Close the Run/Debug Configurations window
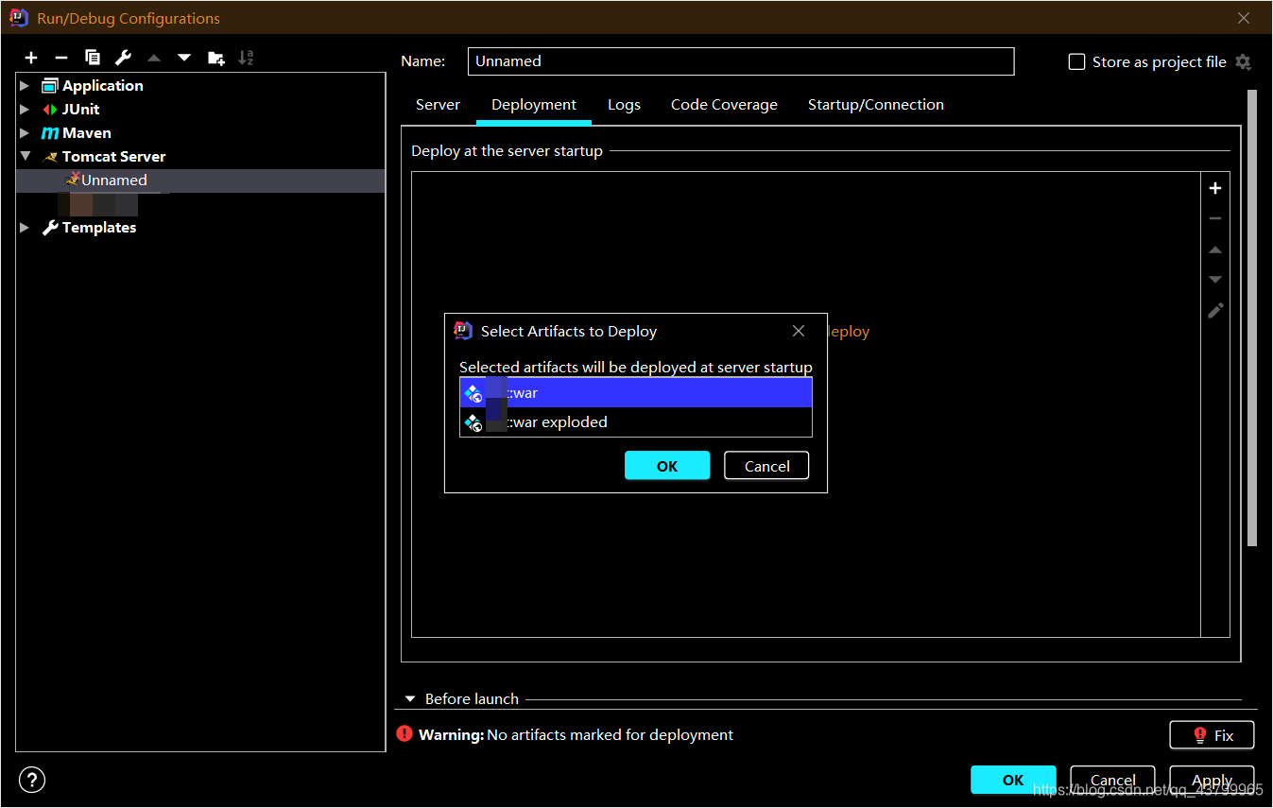Viewport: 1273px width, 808px height. 1244,18
